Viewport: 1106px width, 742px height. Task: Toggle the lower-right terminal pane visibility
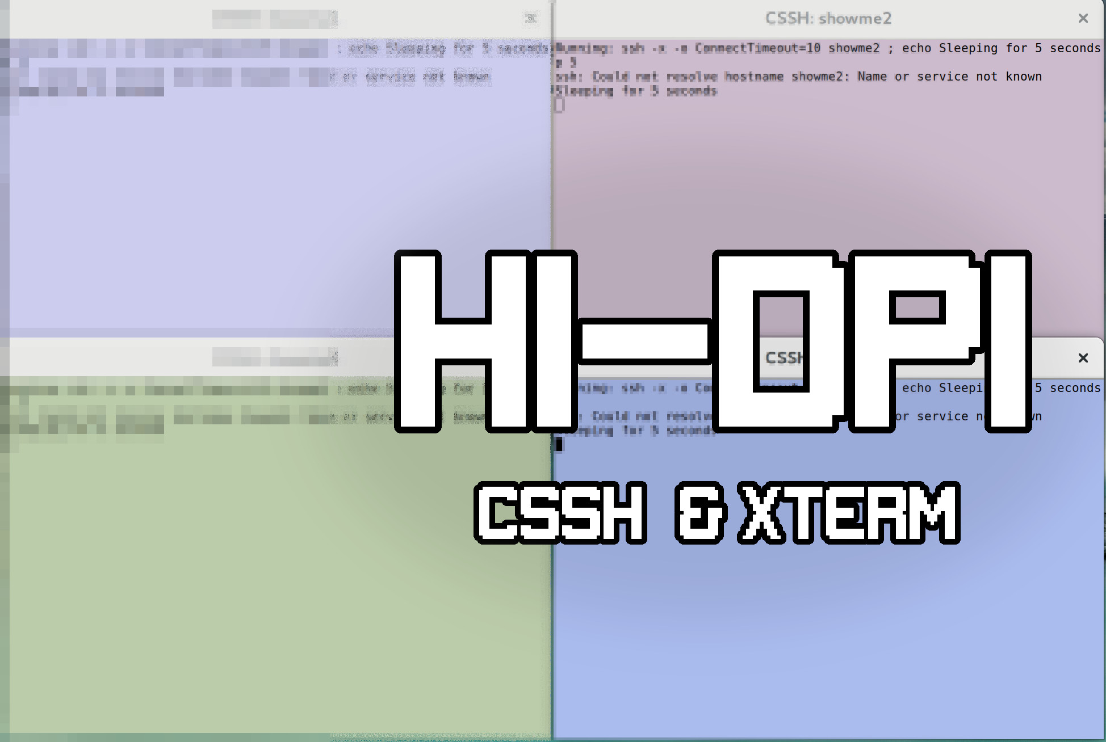click(1083, 357)
